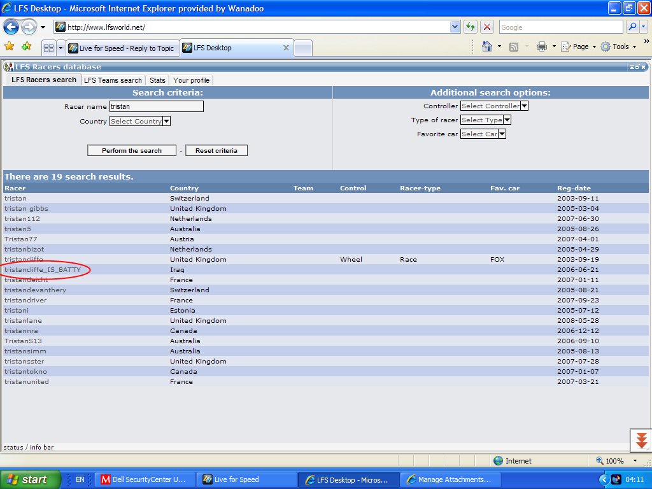Viewport: 652px width, 489px height.
Task: Click the Reset criteria button
Action: pyautogui.click(x=216, y=150)
